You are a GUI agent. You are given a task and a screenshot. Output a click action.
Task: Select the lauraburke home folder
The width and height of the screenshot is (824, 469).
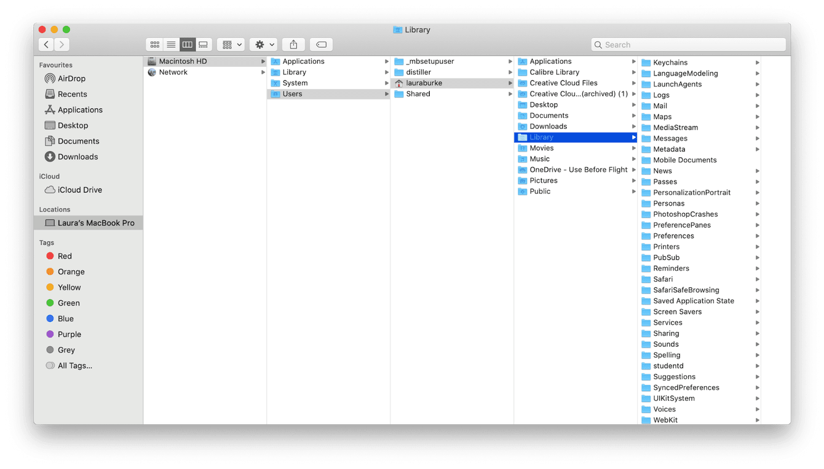[x=424, y=83]
